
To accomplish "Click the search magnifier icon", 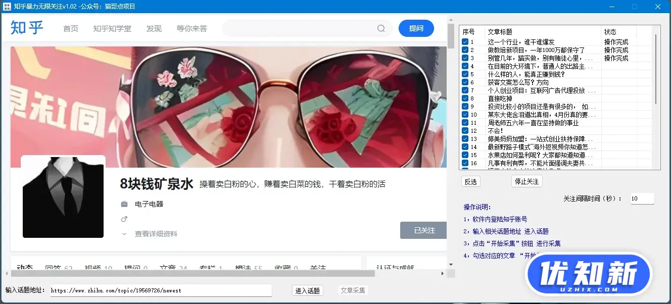I will (x=381, y=28).
